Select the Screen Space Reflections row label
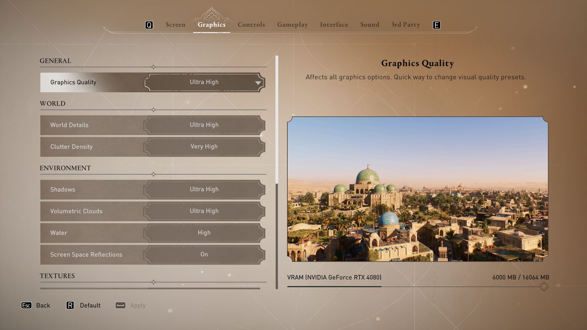This screenshot has height=330, width=587. 86,255
